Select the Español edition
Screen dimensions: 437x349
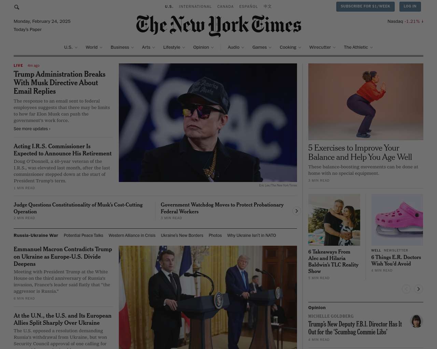tap(249, 6)
